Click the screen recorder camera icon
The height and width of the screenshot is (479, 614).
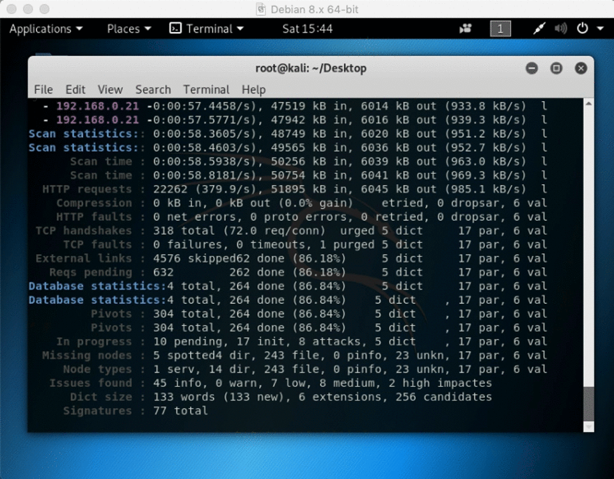[x=466, y=29]
